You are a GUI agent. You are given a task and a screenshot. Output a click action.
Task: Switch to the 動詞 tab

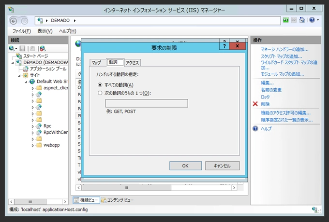(x=115, y=62)
